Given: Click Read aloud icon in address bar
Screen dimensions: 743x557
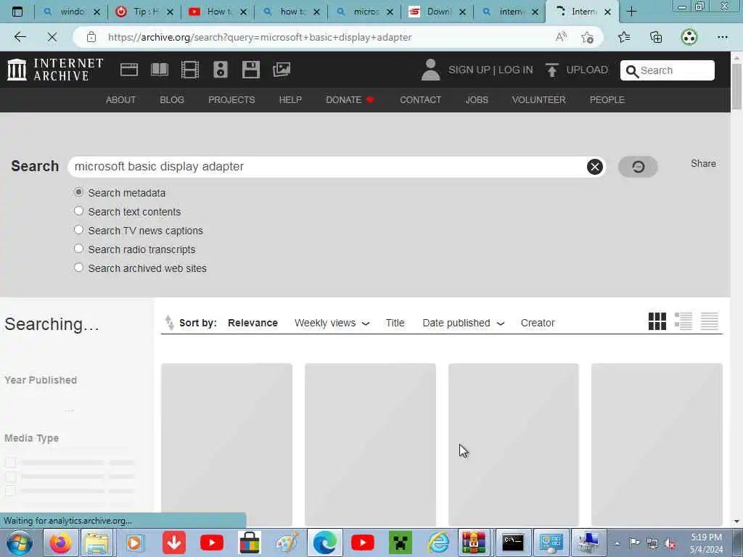Looking at the screenshot, I should pos(561,37).
